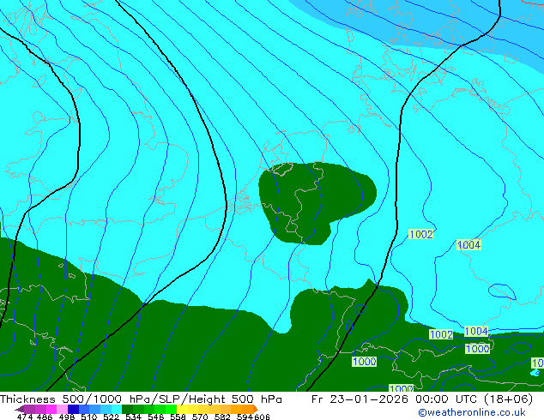Click the leftmost 1000 isobar label
The width and height of the screenshot is (544, 420).
tap(364, 362)
